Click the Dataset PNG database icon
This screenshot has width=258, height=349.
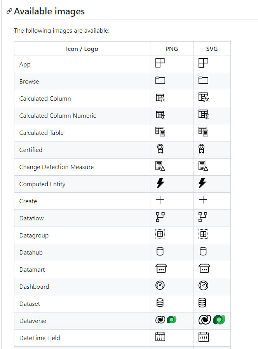click(x=160, y=302)
